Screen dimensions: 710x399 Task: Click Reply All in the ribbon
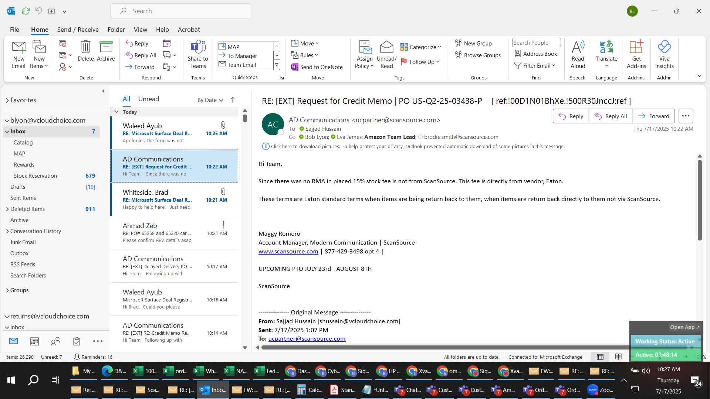click(x=141, y=55)
